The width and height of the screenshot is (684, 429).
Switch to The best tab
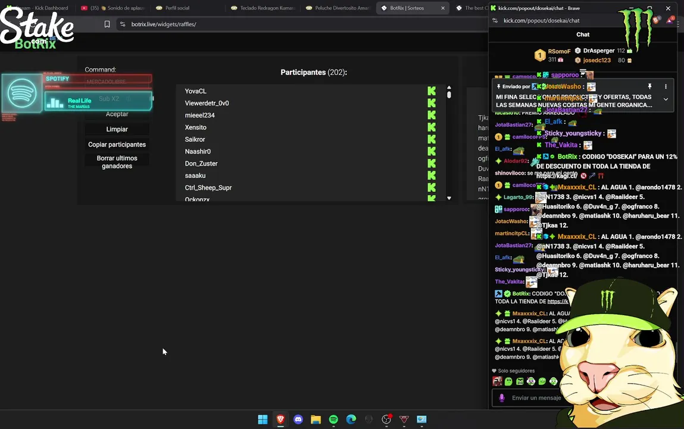click(x=471, y=8)
